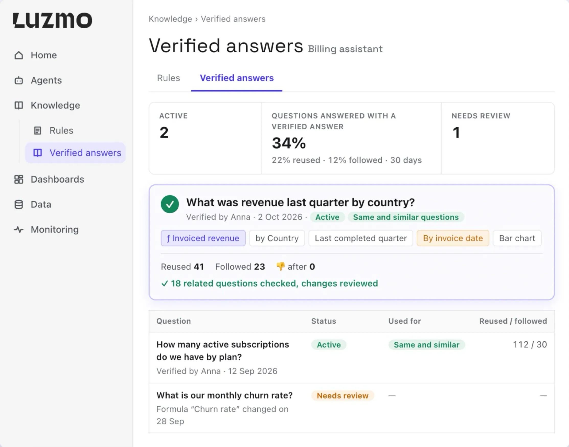Select the Verified answers tab

[237, 78]
